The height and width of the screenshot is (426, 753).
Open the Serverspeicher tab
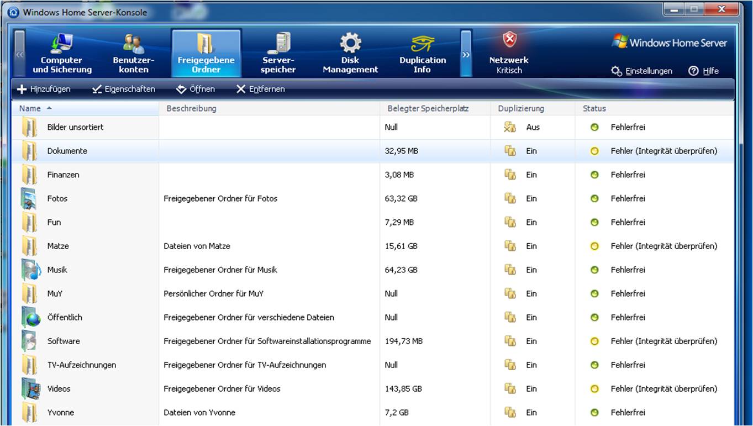click(x=278, y=54)
